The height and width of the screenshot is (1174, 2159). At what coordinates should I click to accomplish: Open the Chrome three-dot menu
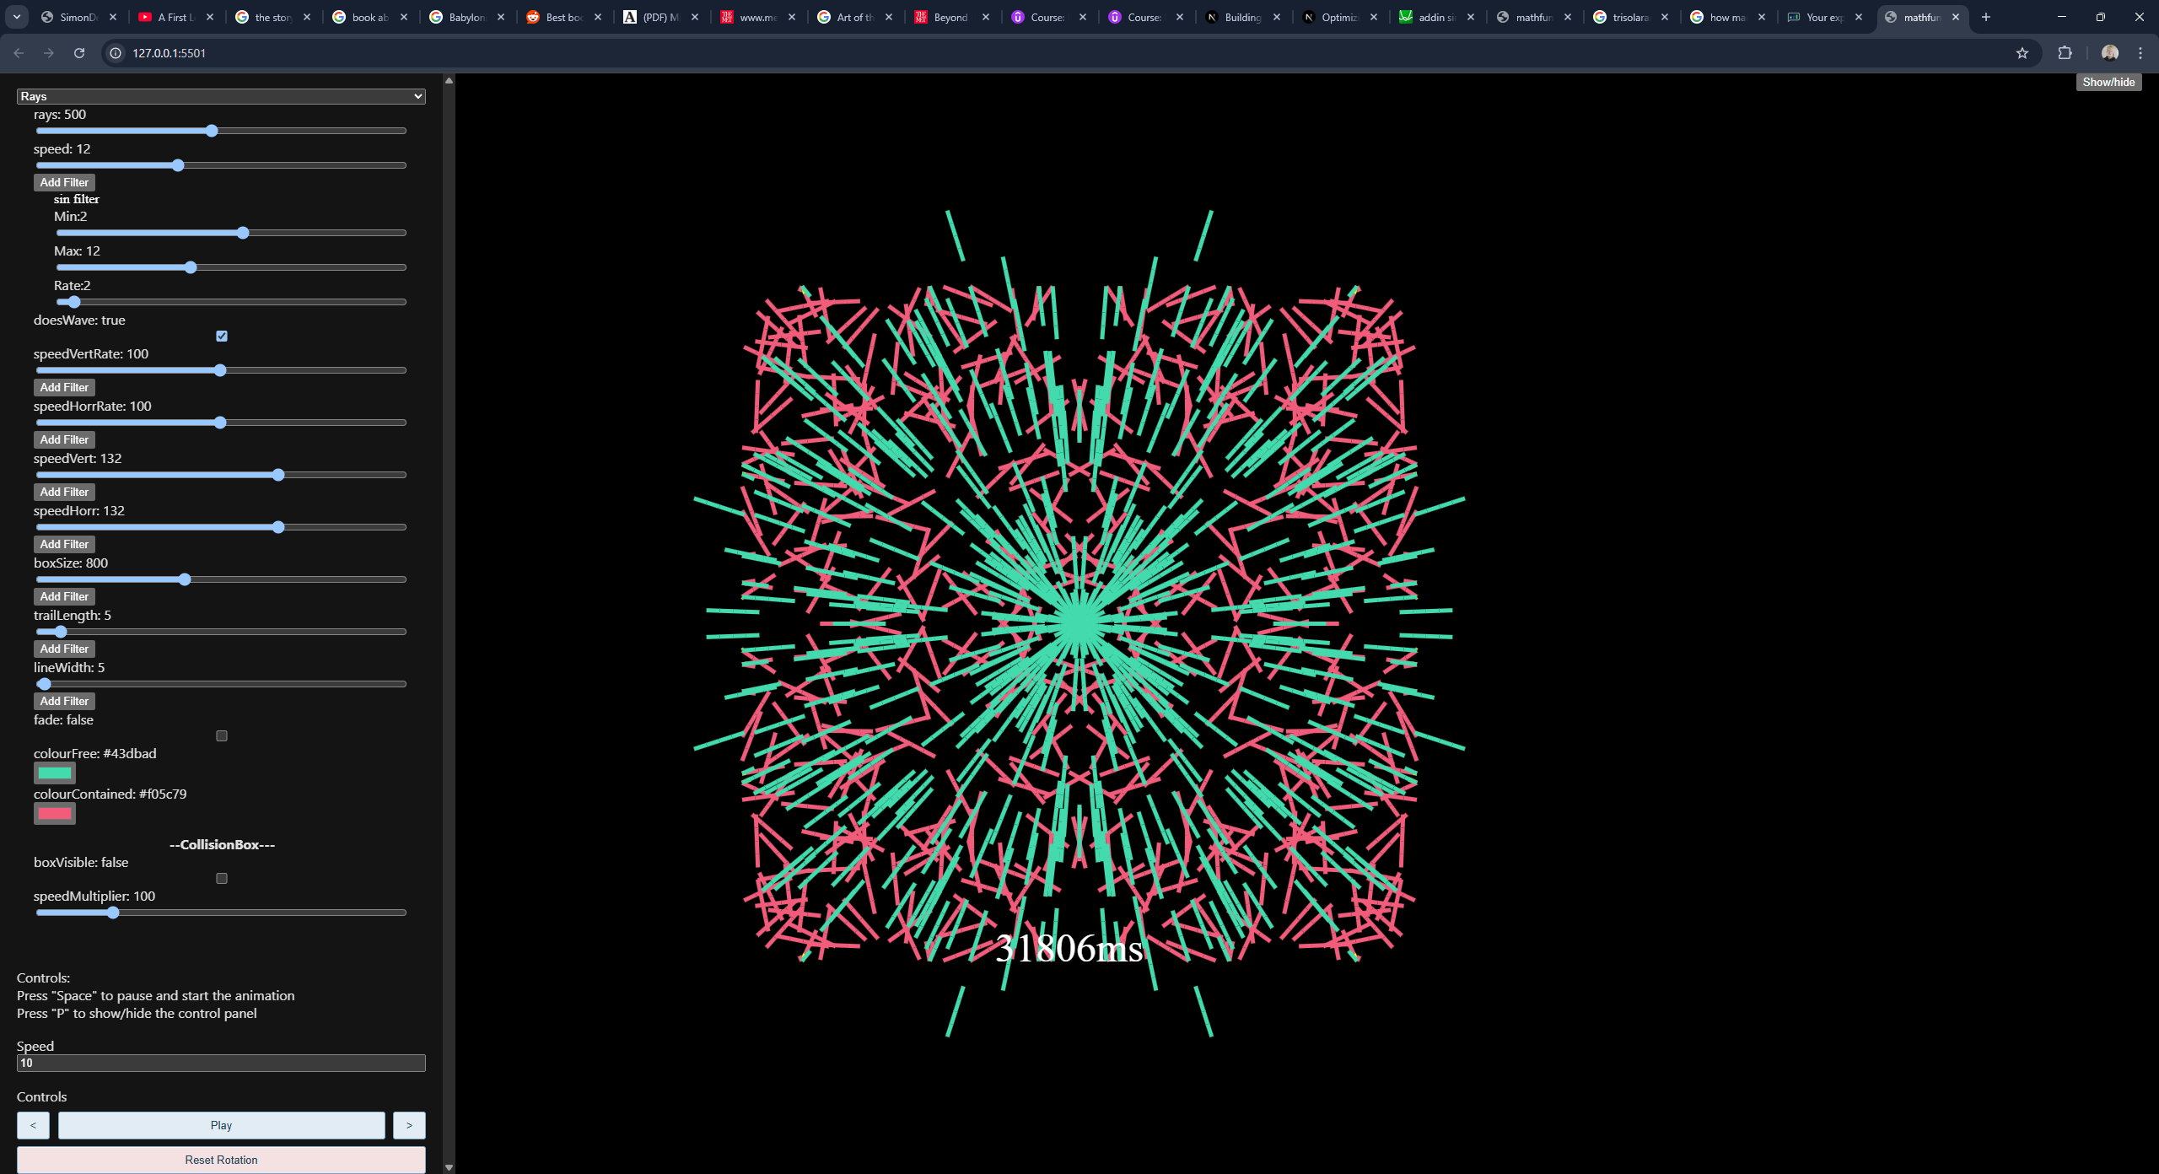(2140, 53)
